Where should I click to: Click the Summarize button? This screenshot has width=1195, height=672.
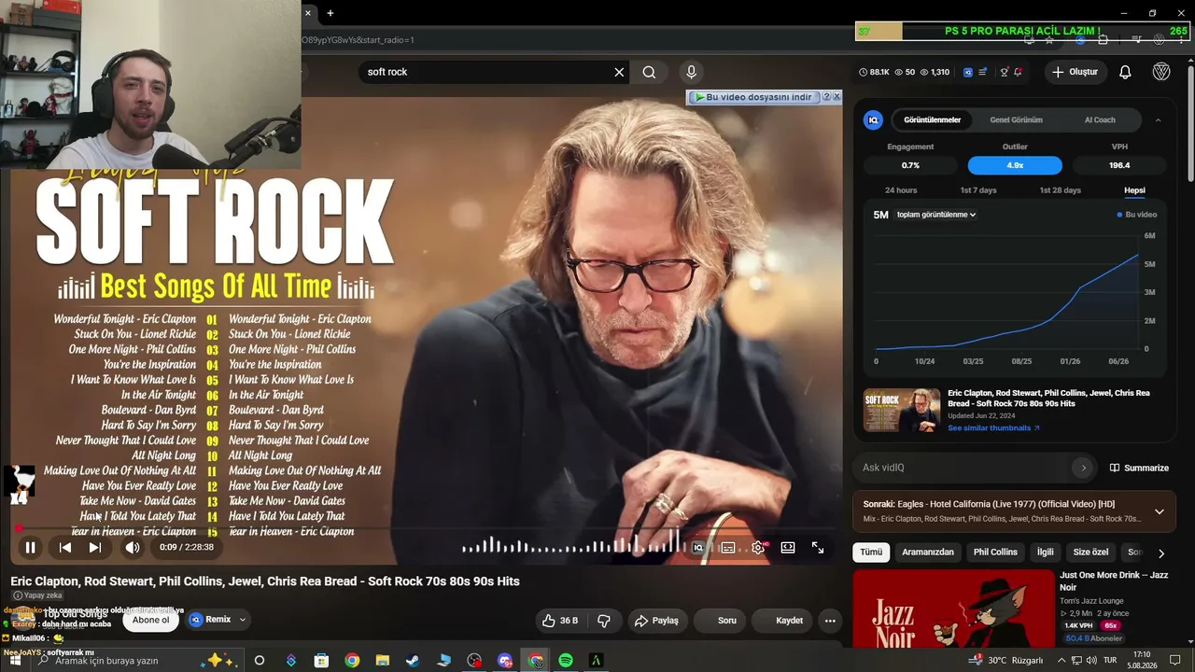coord(1139,468)
